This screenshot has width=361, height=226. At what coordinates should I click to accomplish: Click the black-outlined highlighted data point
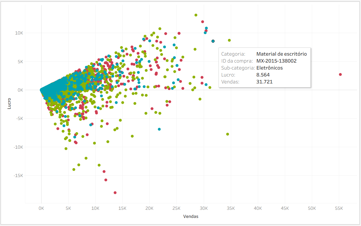(213, 41)
